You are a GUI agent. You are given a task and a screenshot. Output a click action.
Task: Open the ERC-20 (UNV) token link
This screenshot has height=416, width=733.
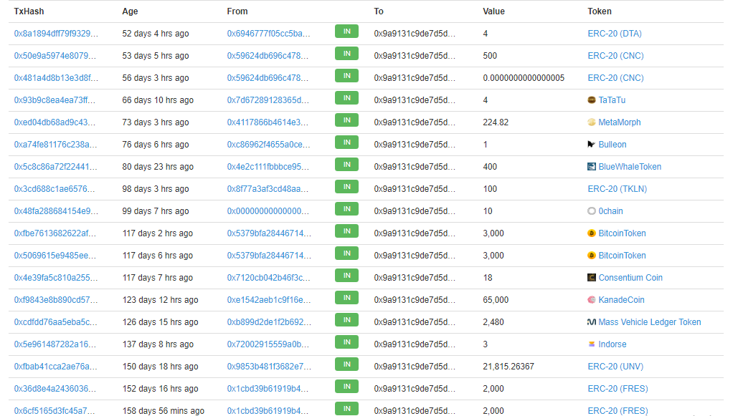pos(615,367)
